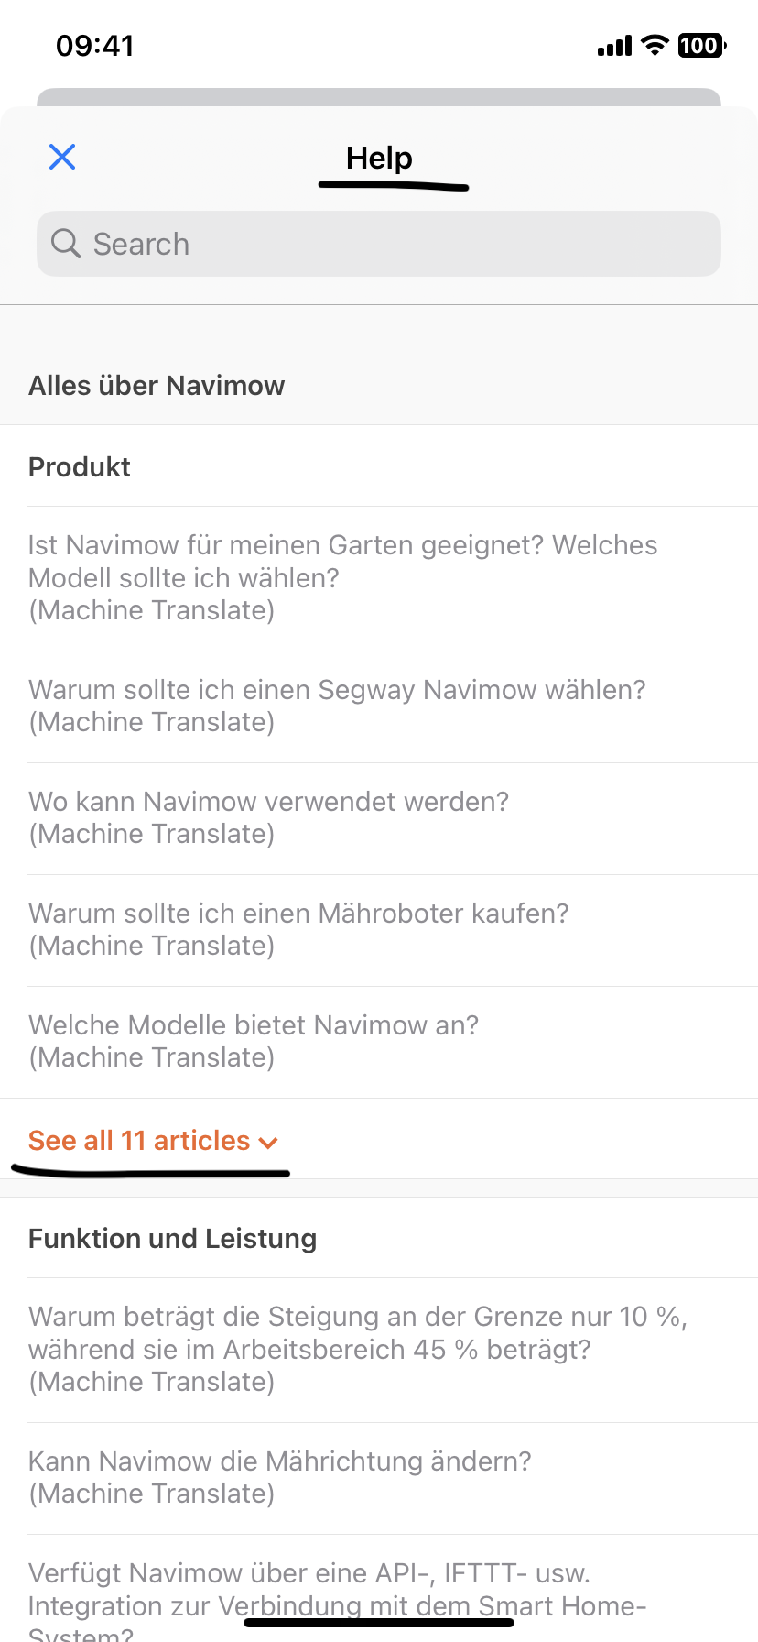Open 'Ist Navimow für meinen Garten geeignet' article
The image size is (758, 1642).
point(342,577)
